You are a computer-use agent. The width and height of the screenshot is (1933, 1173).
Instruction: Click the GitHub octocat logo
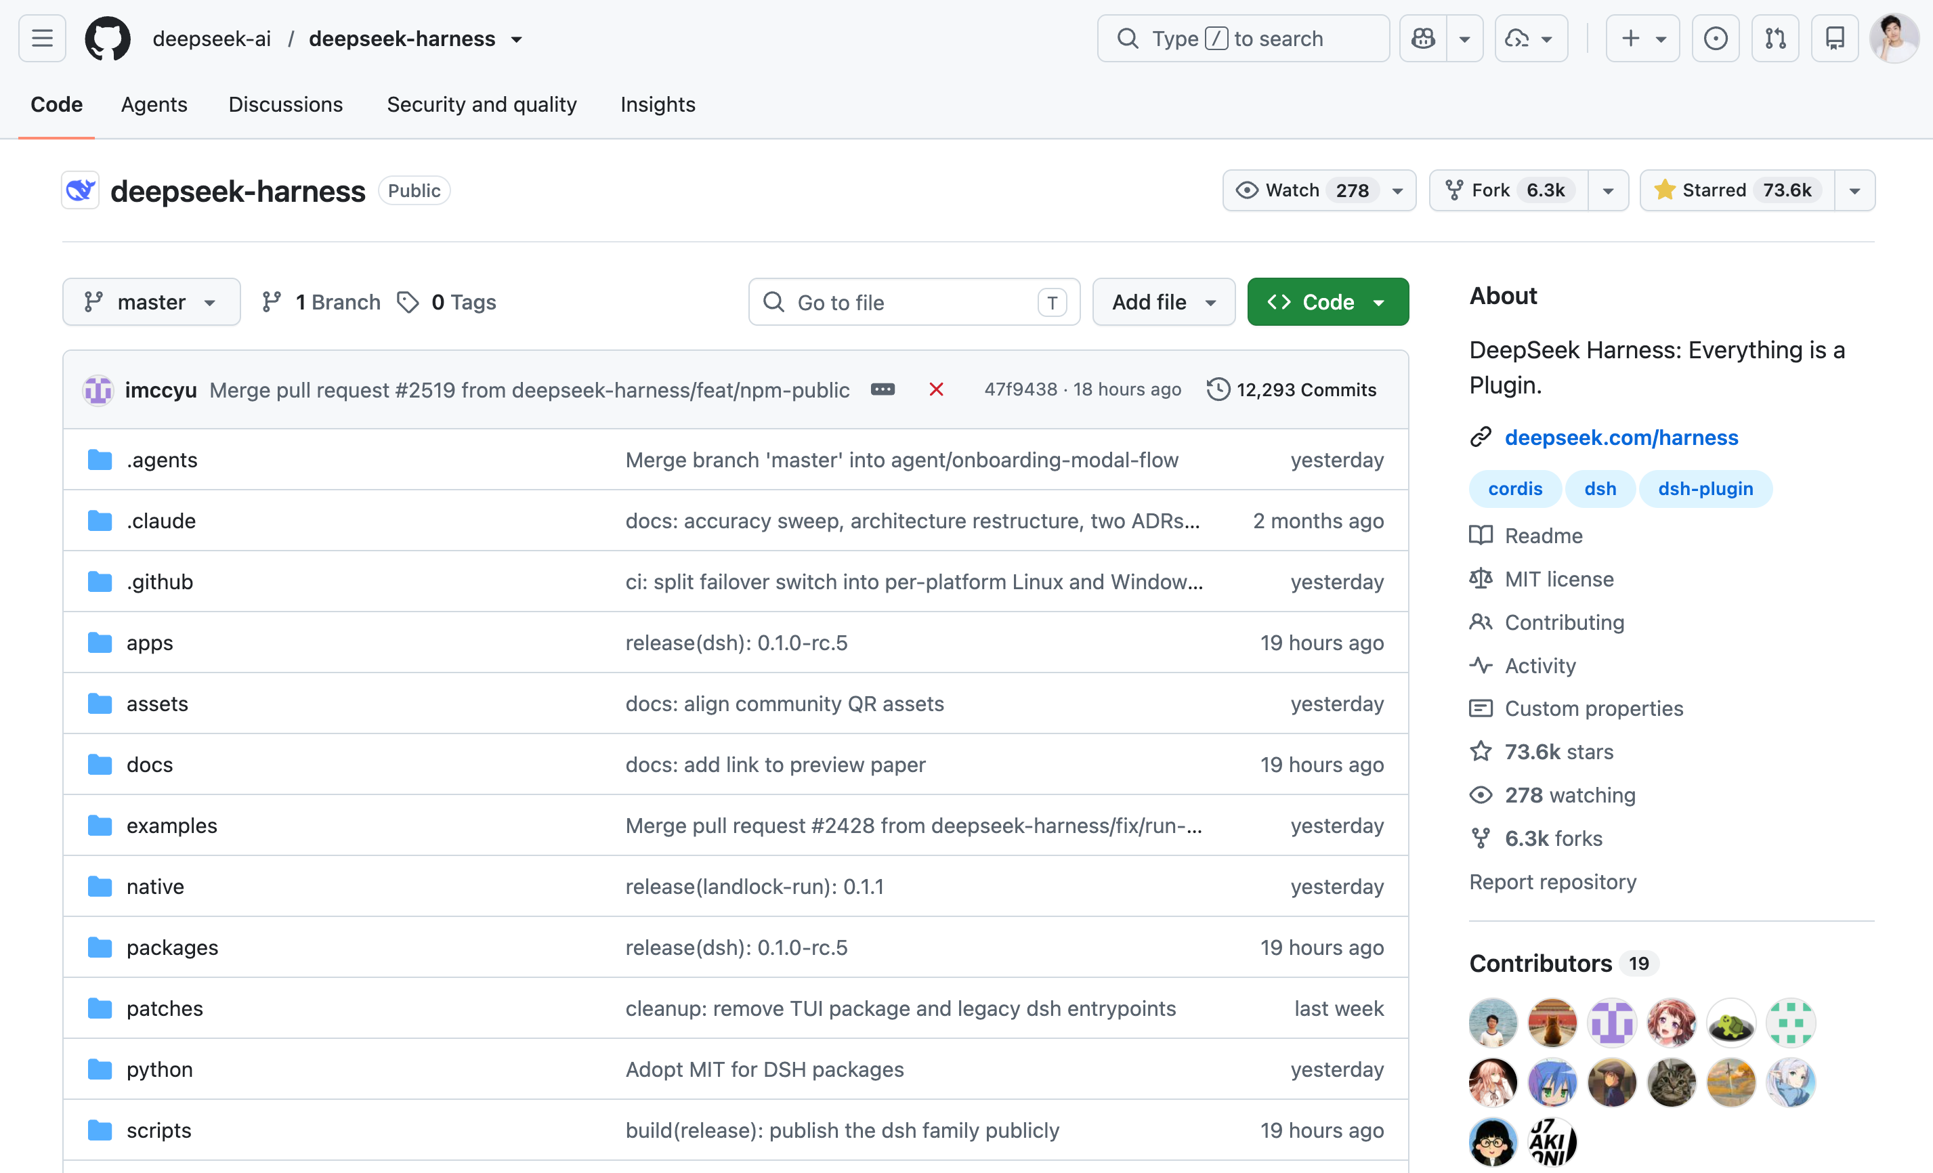[x=108, y=39]
